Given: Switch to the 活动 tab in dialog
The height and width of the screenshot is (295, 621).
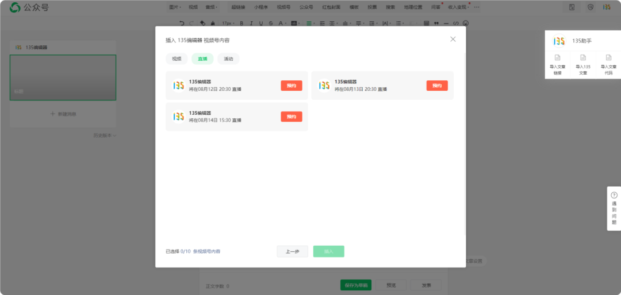Looking at the screenshot, I should (228, 59).
